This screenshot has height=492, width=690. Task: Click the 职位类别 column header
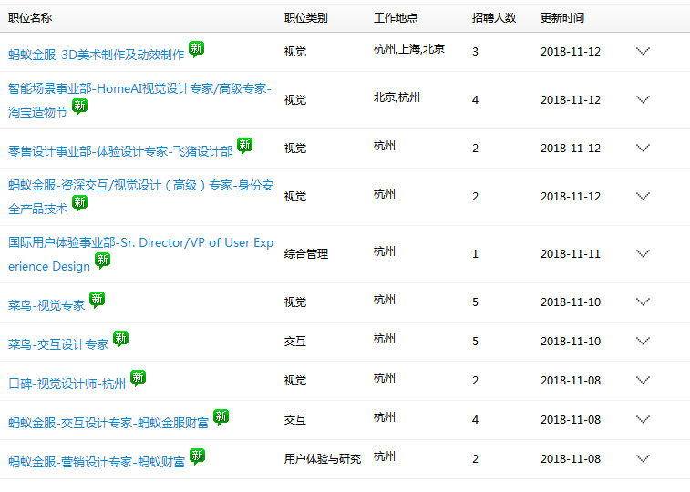pyautogui.click(x=306, y=18)
